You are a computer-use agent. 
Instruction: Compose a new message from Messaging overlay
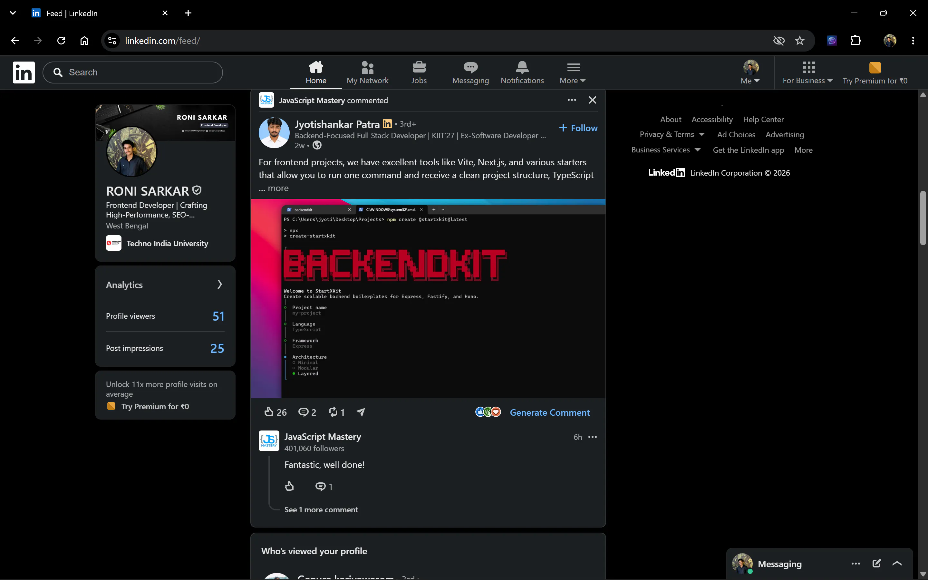pos(877,564)
